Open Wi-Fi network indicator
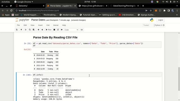Screen dimensions: 180x101 coord(163,2)
